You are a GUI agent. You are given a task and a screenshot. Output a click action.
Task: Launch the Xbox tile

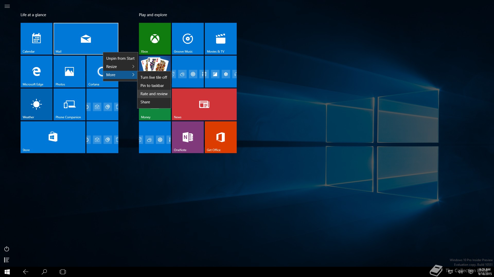pyautogui.click(x=155, y=39)
